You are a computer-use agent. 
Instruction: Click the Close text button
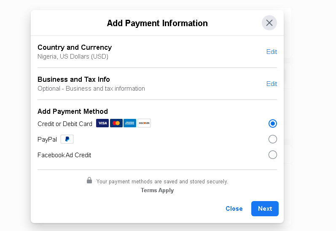[234, 209]
